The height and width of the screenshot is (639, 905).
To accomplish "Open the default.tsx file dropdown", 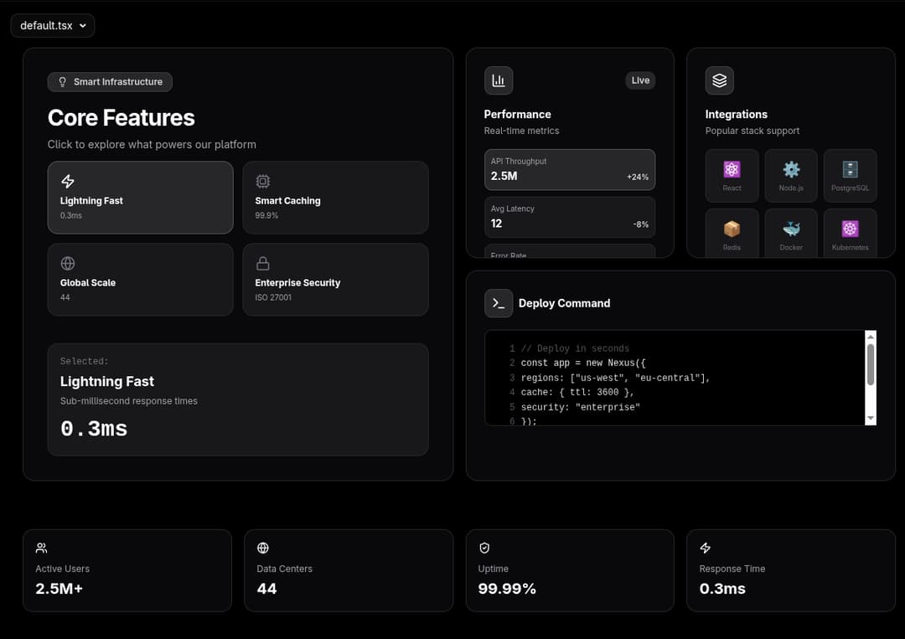I will tap(53, 25).
